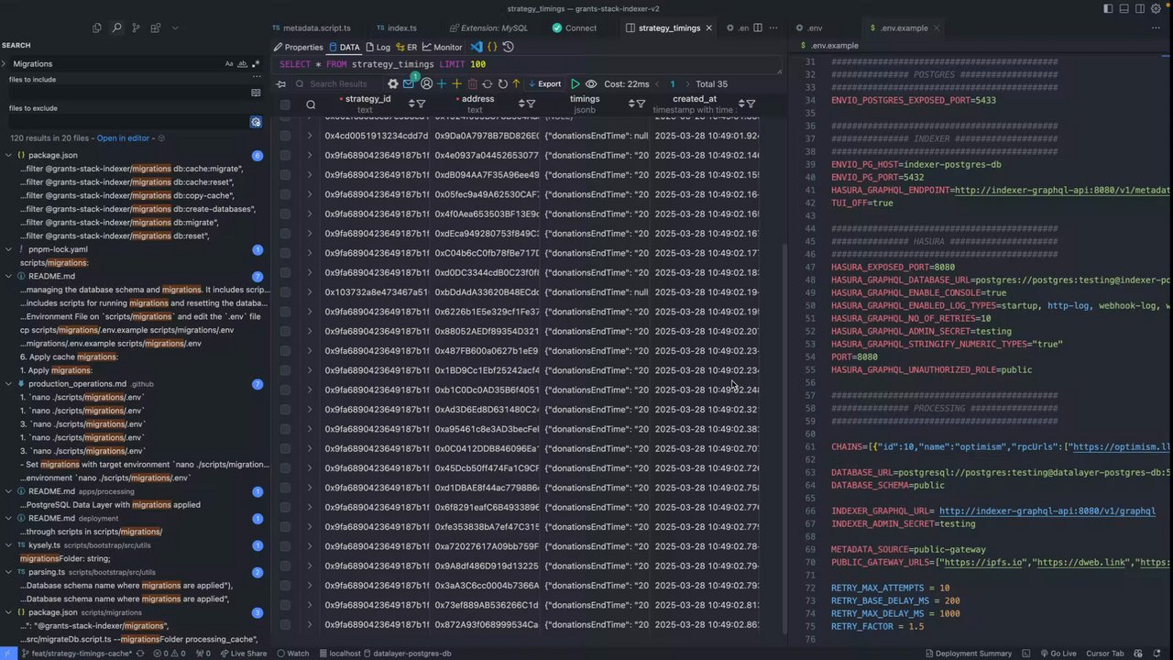The height and width of the screenshot is (660, 1173).
Task: Click the filter icon for strategy_id column
Action: 421,104
